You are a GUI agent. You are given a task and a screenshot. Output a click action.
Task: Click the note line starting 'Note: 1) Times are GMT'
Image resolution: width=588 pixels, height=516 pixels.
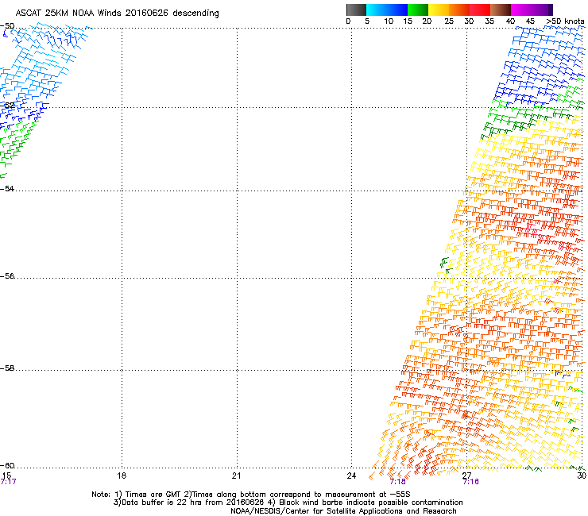coord(251,495)
